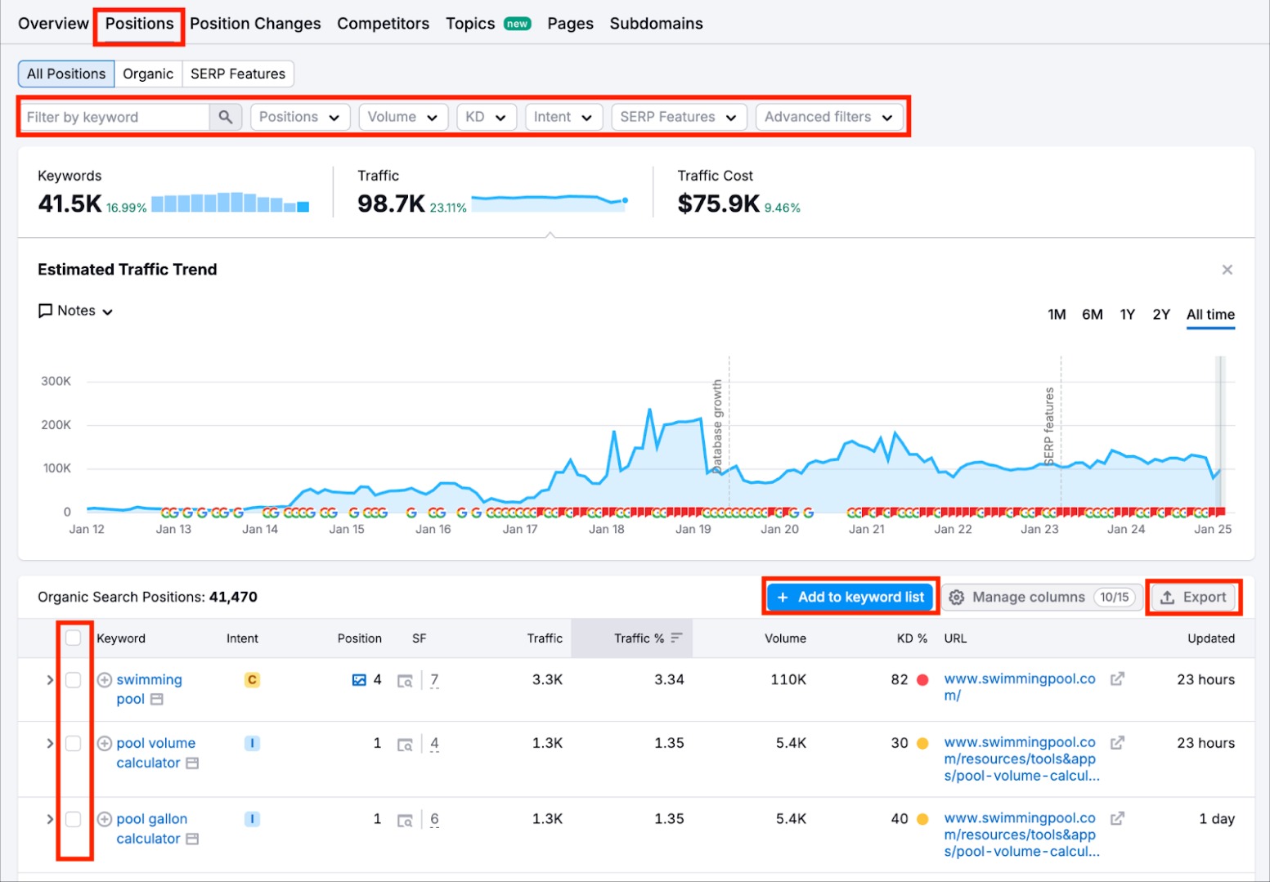Click SERP view icon in pool gallon calculator SF column

[405, 820]
